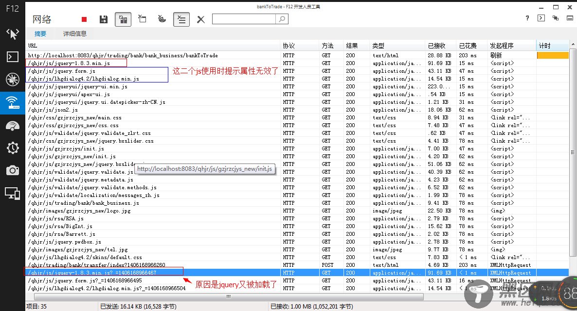Open the Memory tool (camera icon)

tap(13, 170)
